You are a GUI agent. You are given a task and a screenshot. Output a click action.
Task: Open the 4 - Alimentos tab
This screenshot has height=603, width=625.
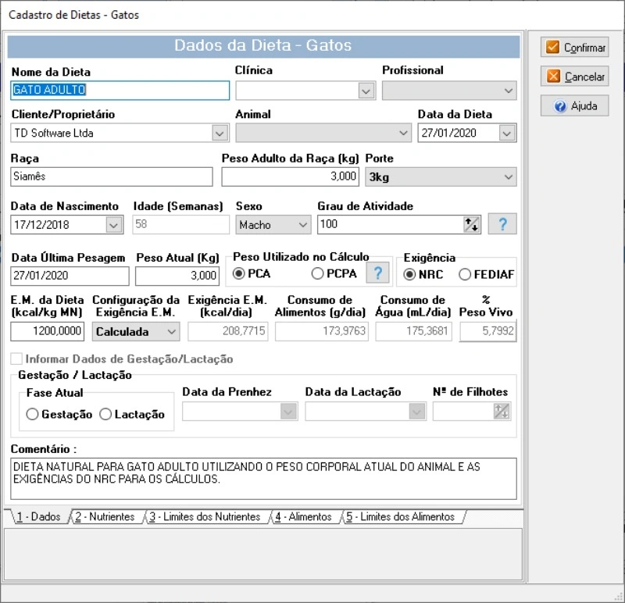tap(304, 516)
